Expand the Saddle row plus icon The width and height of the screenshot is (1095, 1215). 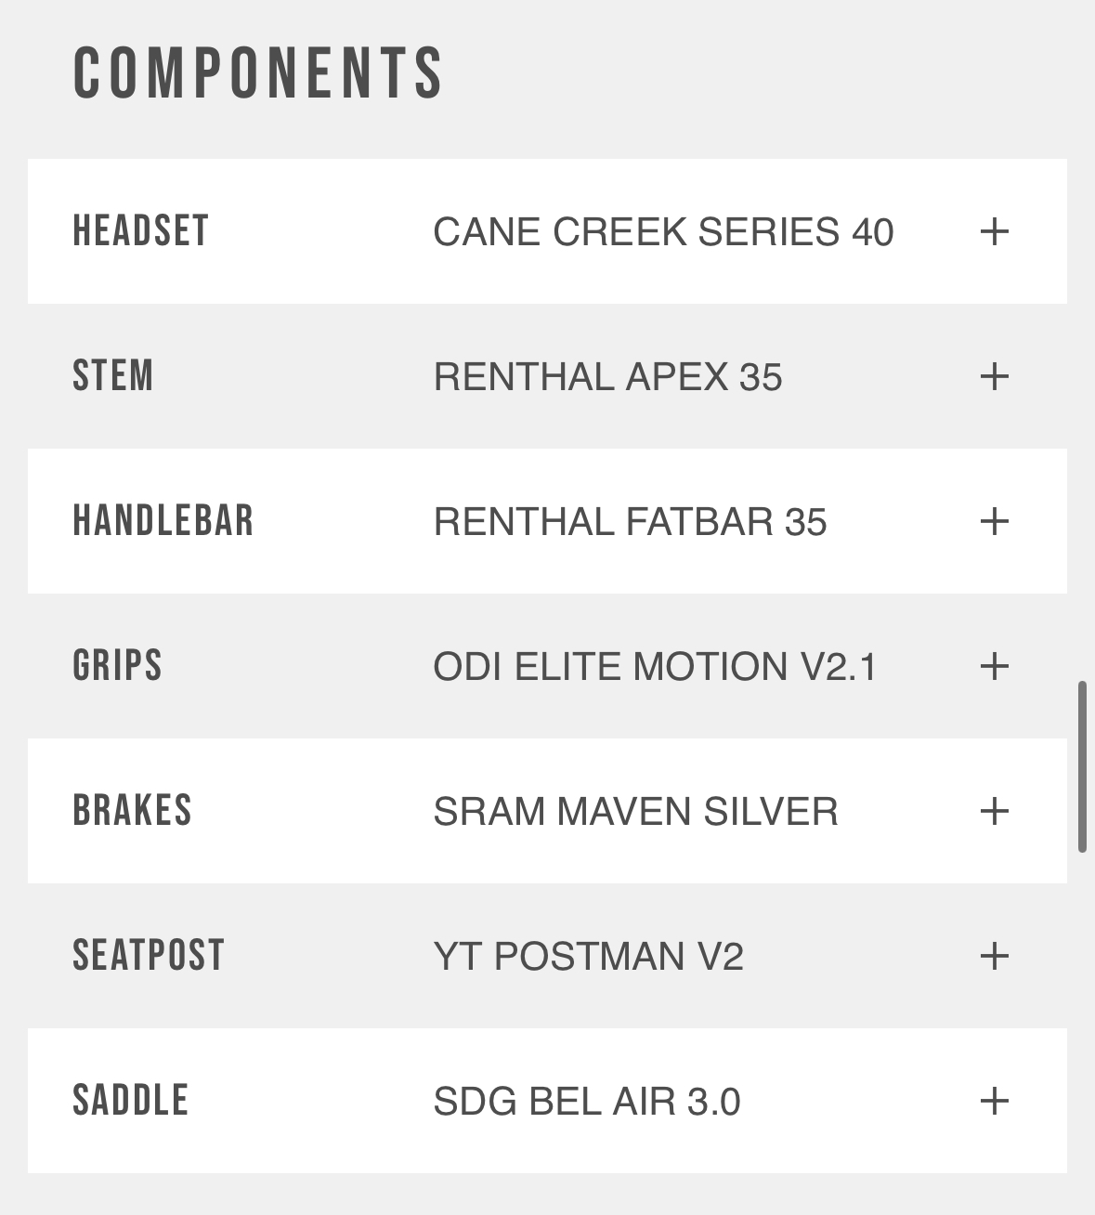(994, 1101)
